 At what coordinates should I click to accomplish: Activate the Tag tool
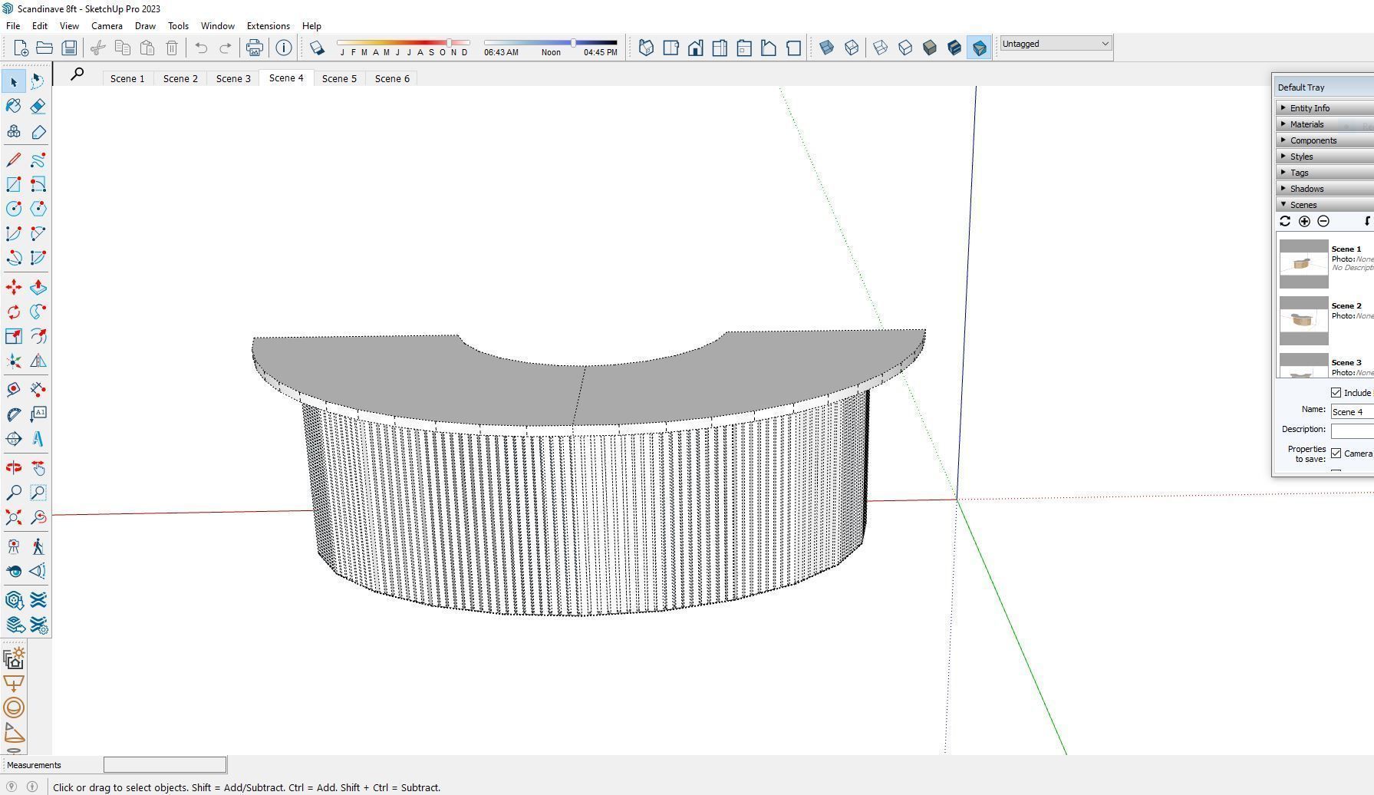[38, 132]
